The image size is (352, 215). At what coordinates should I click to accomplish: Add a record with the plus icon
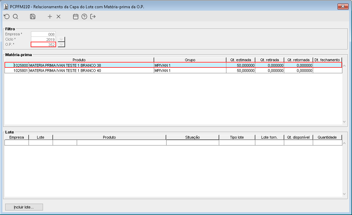point(50,17)
